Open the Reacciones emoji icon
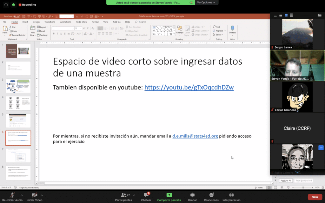The height and width of the screenshot is (203, 325). pyautogui.click(x=211, y=195)
